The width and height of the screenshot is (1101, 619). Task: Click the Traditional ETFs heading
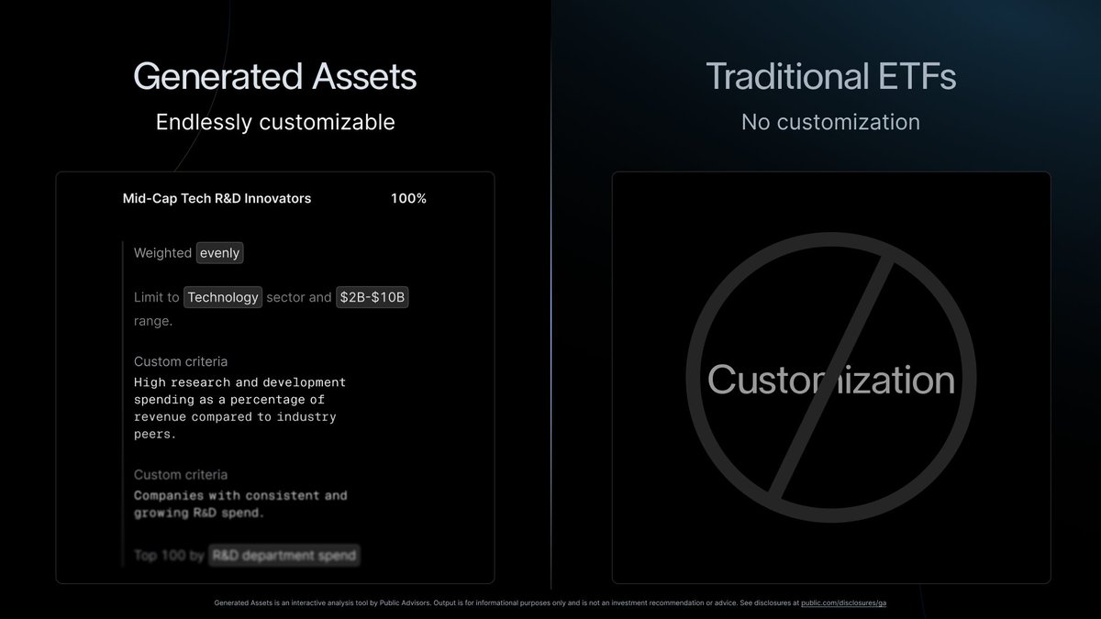[830, 76]
